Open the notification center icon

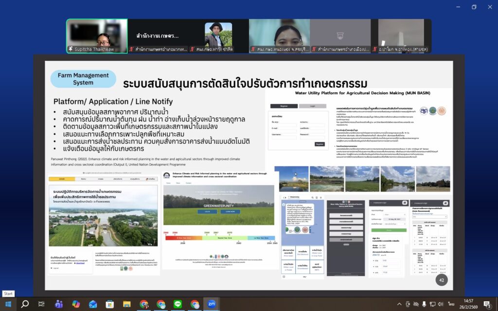[x=487, y=304]
